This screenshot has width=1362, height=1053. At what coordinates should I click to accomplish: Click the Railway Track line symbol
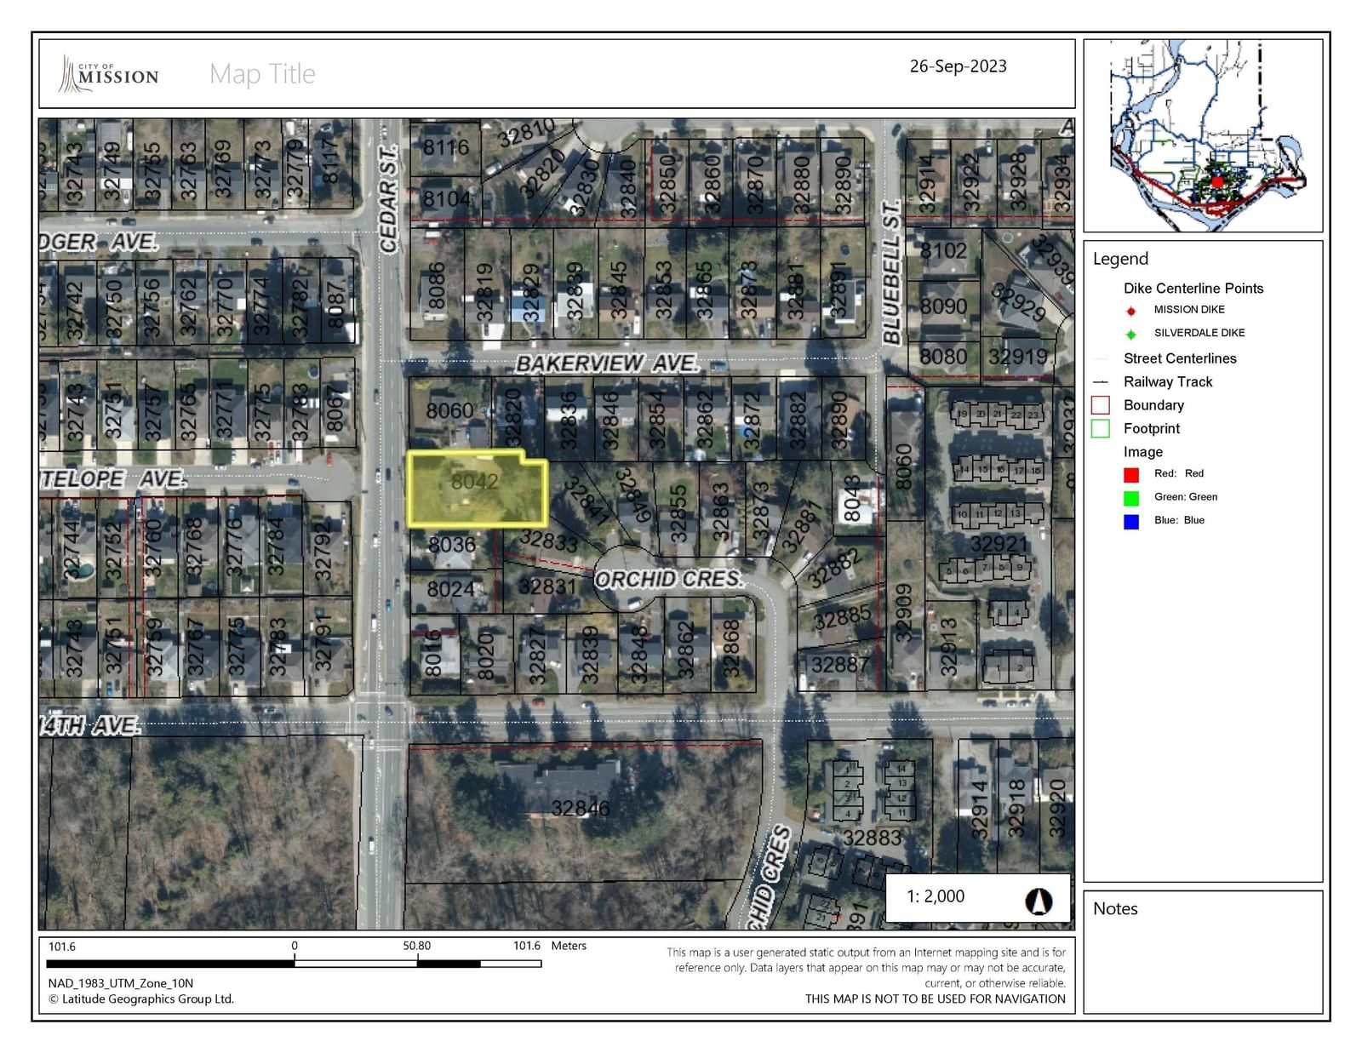point(1100,382)
